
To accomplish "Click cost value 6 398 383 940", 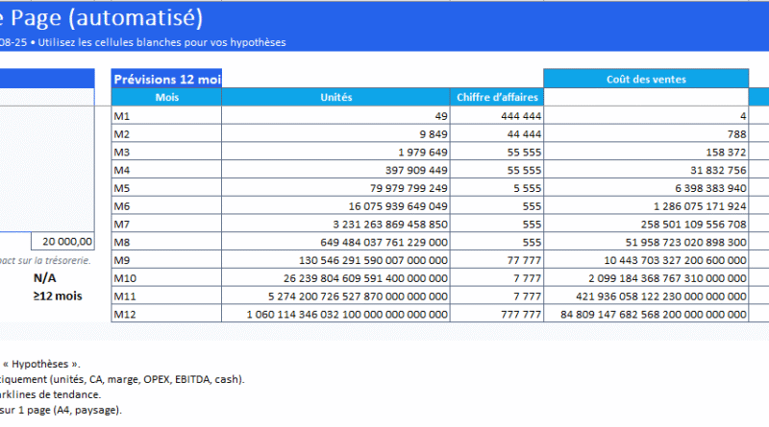I will click(645, 187).
